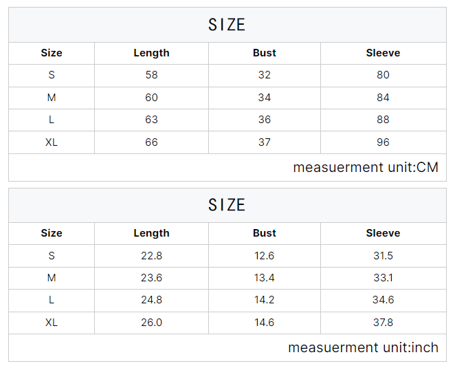Click the Length header in the CM table
Screen dimensions: 455x368
(x=151, y=53)
